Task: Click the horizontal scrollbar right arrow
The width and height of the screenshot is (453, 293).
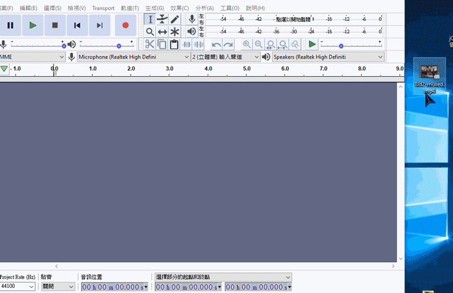Action: click(393, 266)
